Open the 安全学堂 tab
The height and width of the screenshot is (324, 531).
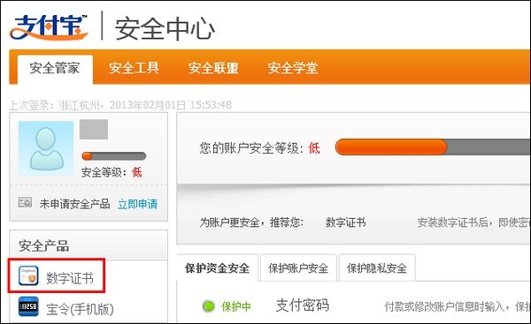(293, 68)
